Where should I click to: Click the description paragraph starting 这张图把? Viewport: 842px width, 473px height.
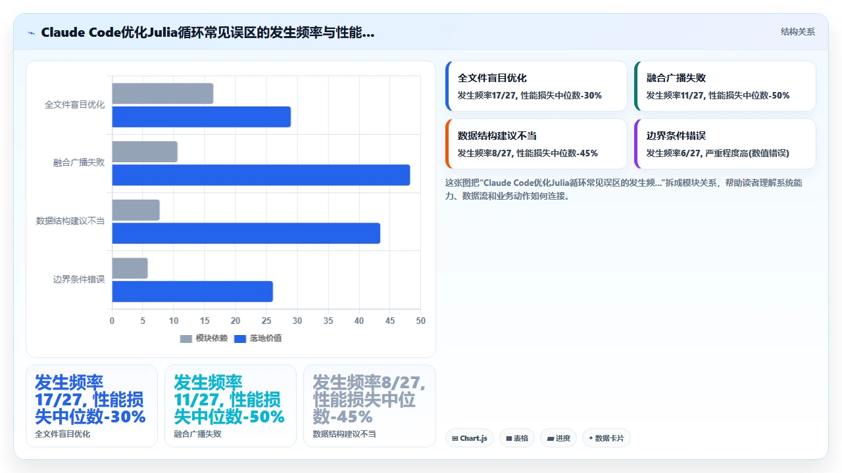point(624,189)
